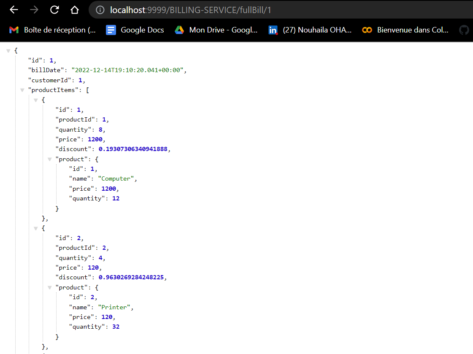The width and height of the screenshot is (473, 354).
Task: Collapse the Printer product object
Action: [x=49, y=287]
